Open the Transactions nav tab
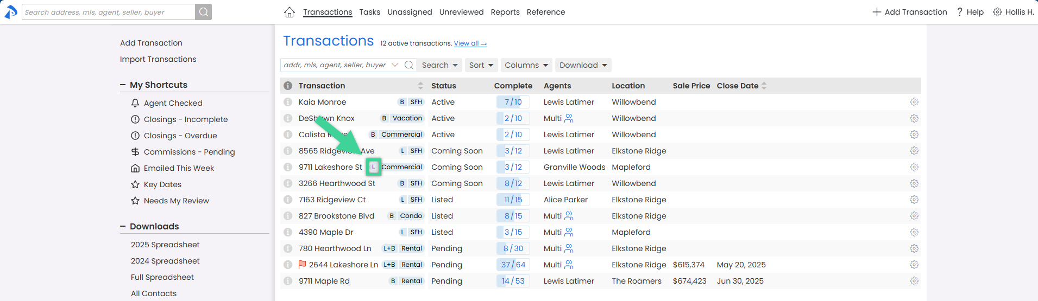This screenshot has height=301, width=1038. pyautogui.click(x=328, y=12)
